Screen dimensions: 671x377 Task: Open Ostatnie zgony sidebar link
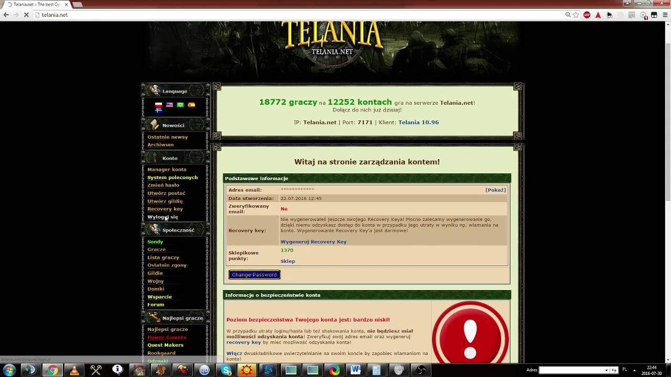point(167,265)
